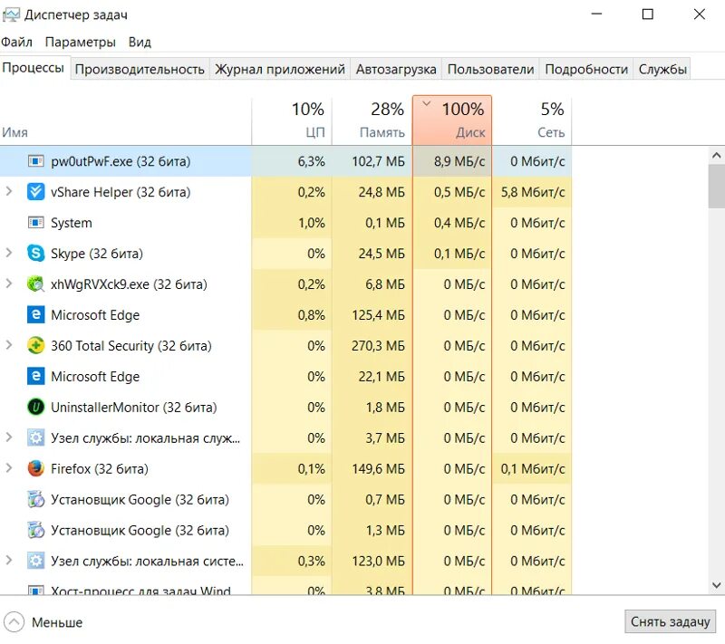Expand the vShare Helper process group
This screenshot has width=725, height=644.
(9, 192)
